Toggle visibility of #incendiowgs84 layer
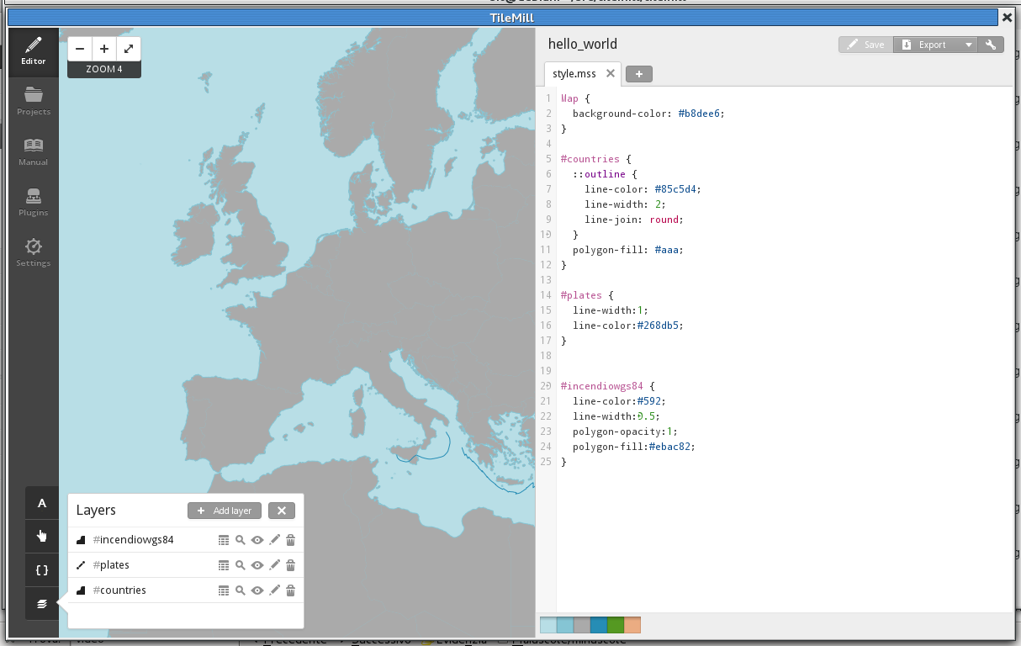 (257, 540)
